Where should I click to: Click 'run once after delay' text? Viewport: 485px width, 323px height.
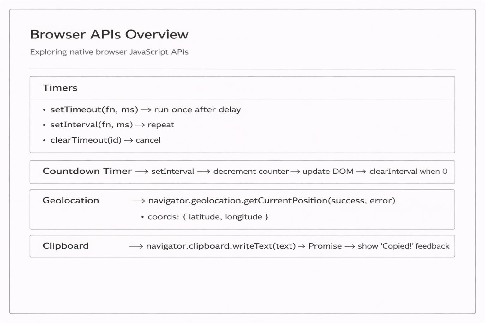(x=197, y=109)
